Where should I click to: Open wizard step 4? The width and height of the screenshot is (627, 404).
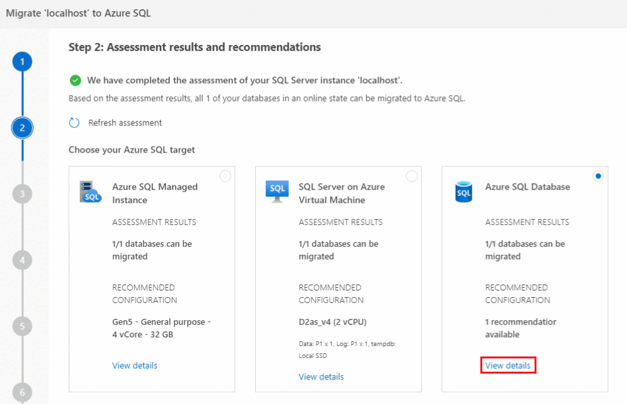22,260
